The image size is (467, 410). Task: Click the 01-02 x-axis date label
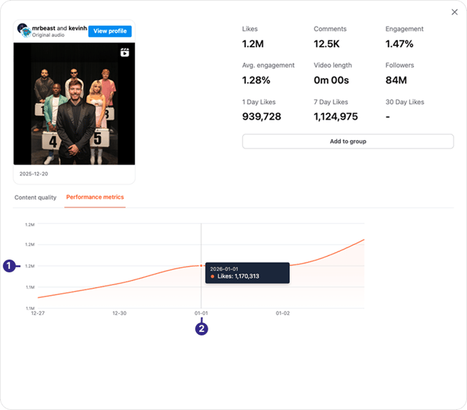(x=283, y=314)
